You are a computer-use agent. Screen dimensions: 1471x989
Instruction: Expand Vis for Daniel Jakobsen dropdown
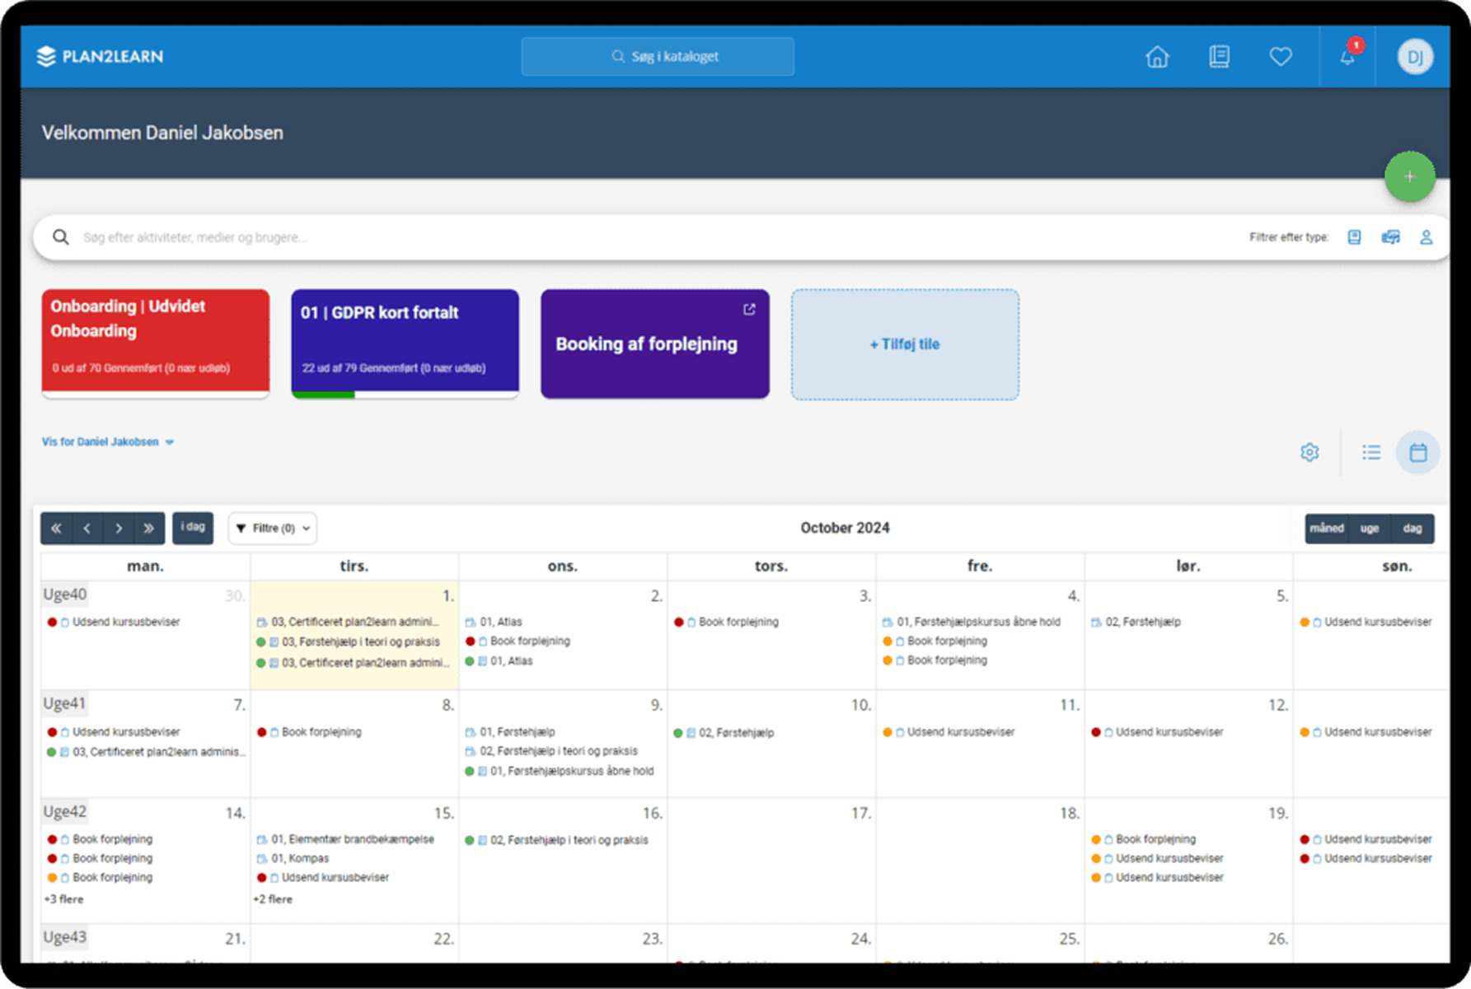[x=108, y=442]
